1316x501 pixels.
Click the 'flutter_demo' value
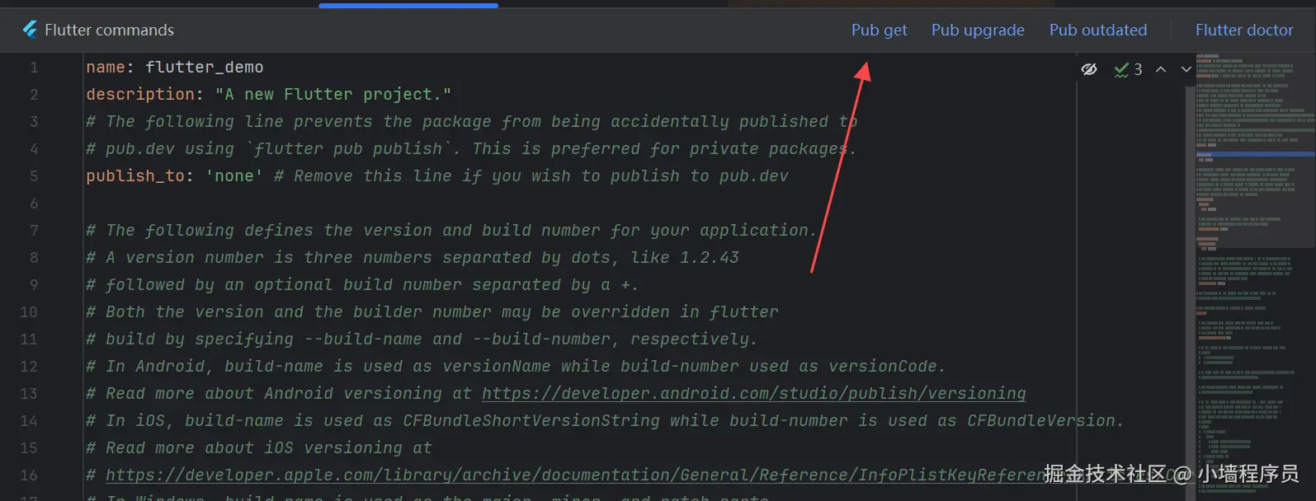click(205, 67)
